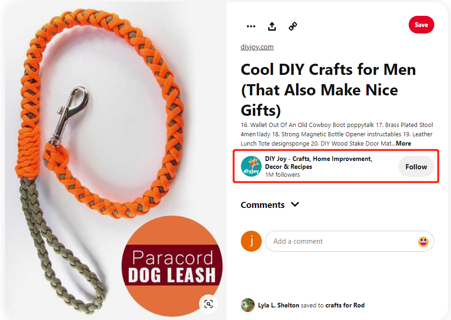Expand the description with "More"

coord(403,143)
